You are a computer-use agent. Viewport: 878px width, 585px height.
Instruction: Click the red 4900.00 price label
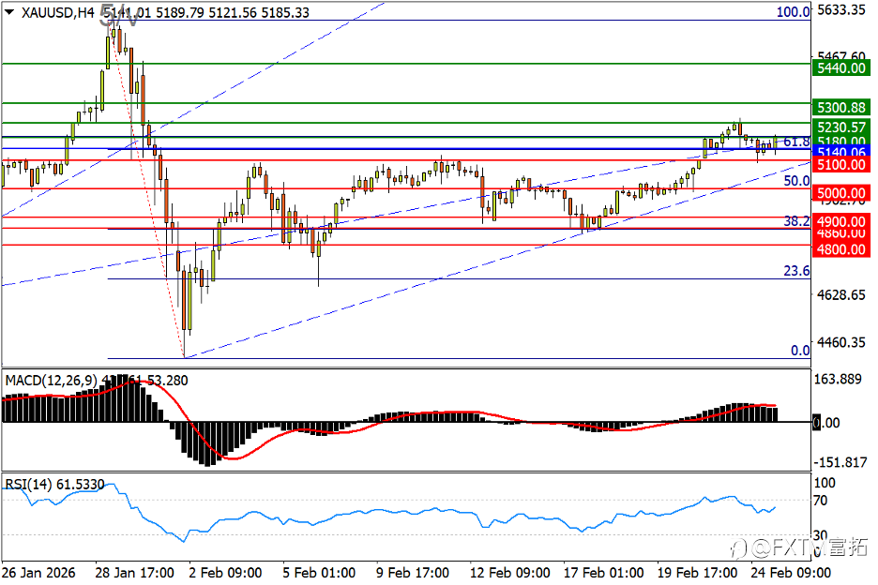(841, 221)
